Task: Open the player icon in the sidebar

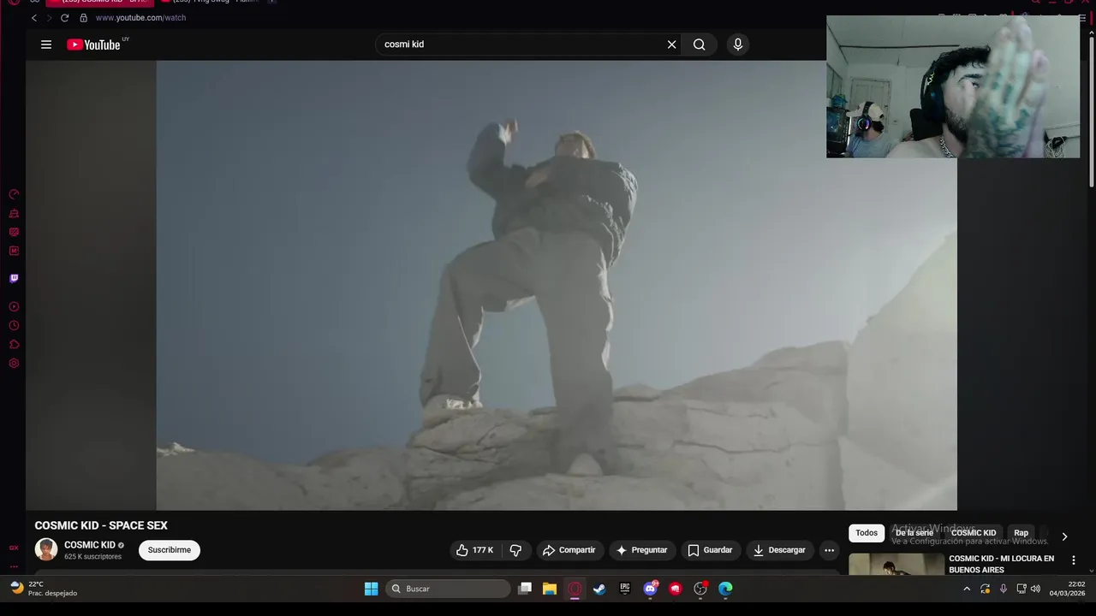Action: (x=14, y=306)
